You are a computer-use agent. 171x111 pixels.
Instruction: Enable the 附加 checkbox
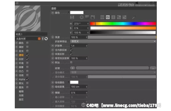click(x=71, y=62)
